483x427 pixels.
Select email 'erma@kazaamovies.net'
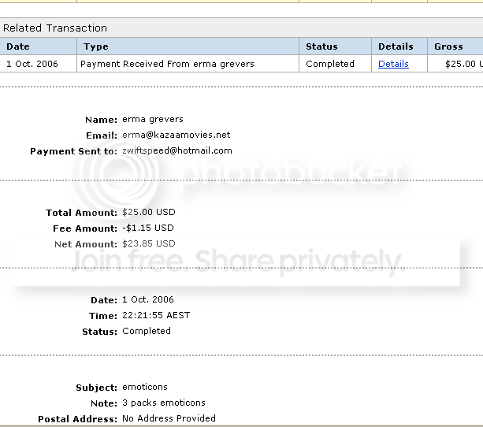176,135
